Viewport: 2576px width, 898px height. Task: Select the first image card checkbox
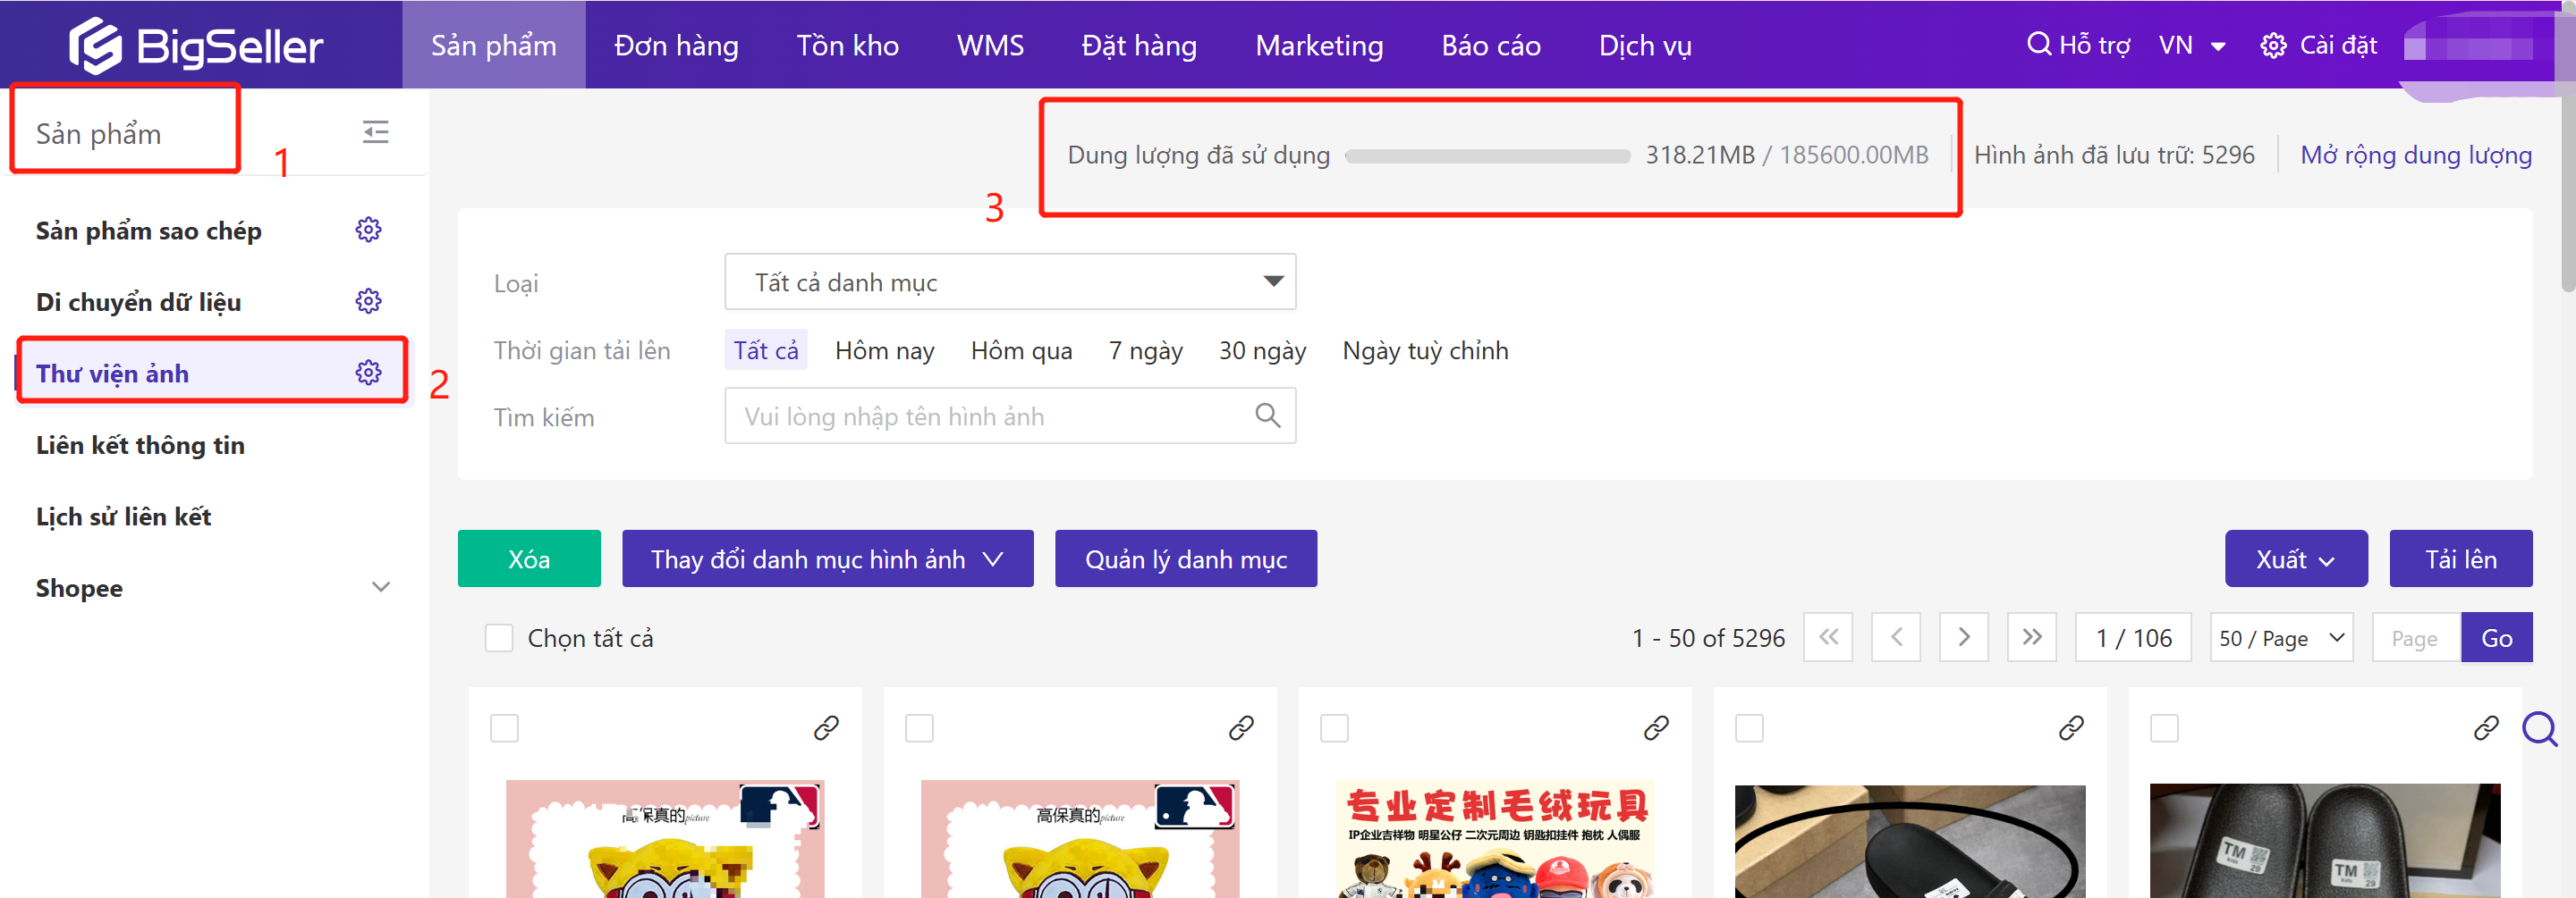pyautogui.click(x=504, y=728)
